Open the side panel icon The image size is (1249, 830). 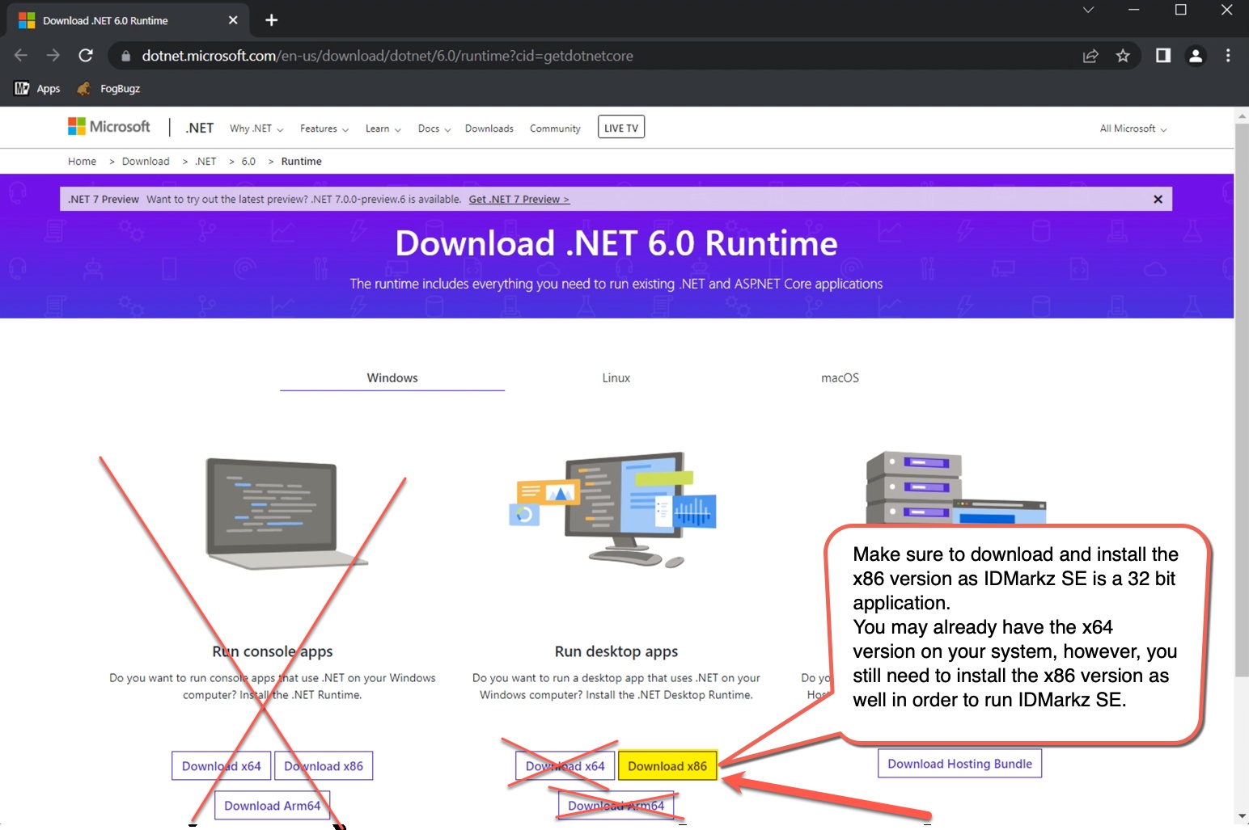[x=1163, y=56]
